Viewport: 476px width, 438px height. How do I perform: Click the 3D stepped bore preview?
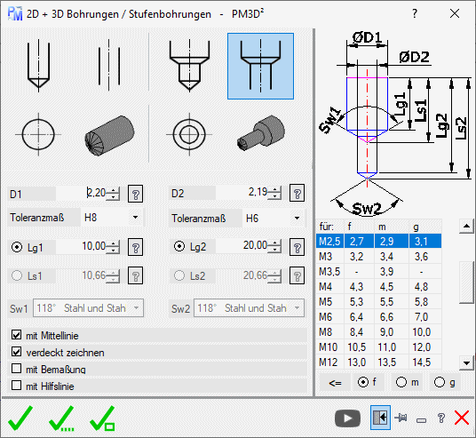[261, 133]
